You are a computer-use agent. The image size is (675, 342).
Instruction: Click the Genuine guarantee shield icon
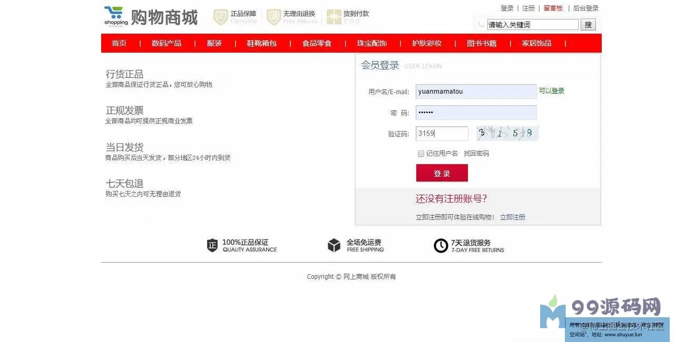tap(220, 17)
